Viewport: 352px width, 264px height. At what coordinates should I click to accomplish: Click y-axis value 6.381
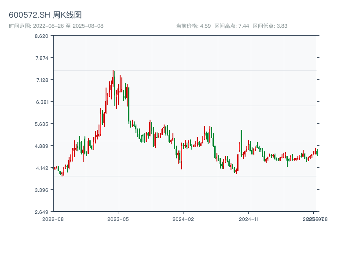click(42, 102)
